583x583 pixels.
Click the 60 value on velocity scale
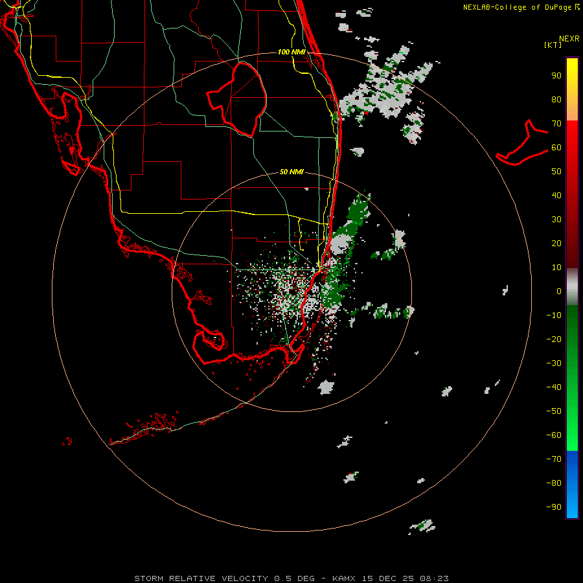click(x=556, y=148)
